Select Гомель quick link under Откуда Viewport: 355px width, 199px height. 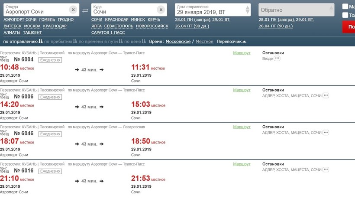(x=47, y=20)
